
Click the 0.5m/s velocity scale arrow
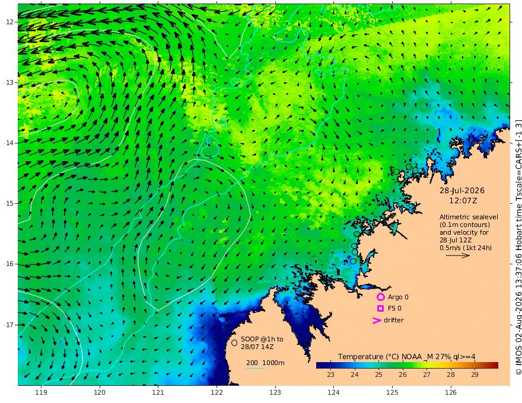pos(458,255)
